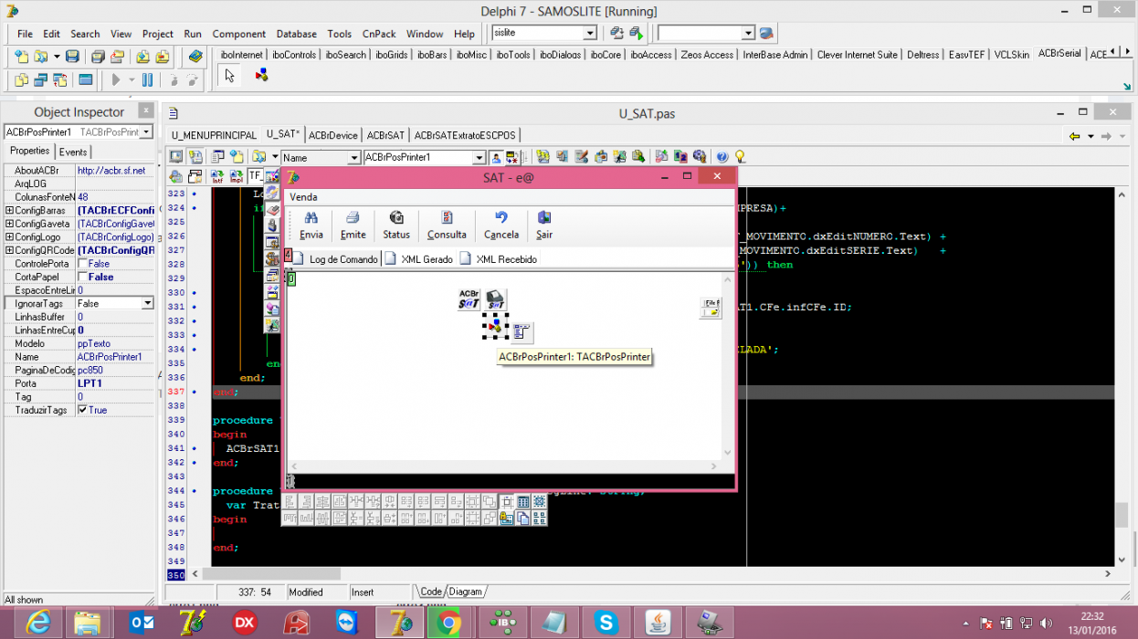Open the XML Recebido tab on SAT form

click(x=500, y=259)
